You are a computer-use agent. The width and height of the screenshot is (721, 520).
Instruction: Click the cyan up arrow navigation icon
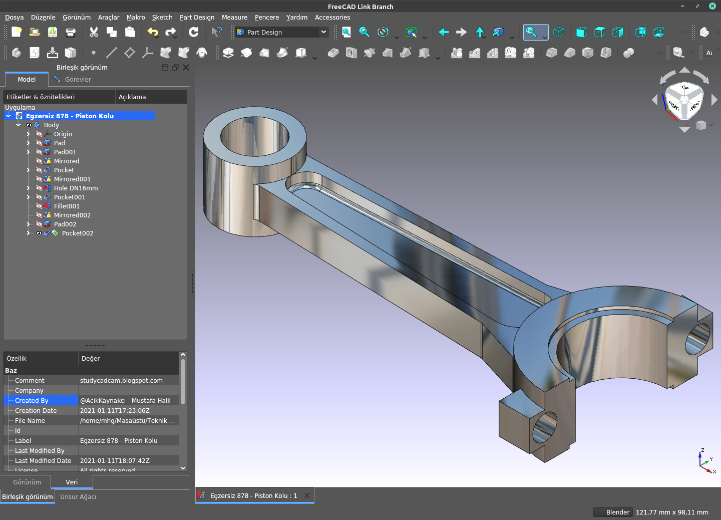click(480, 32)
